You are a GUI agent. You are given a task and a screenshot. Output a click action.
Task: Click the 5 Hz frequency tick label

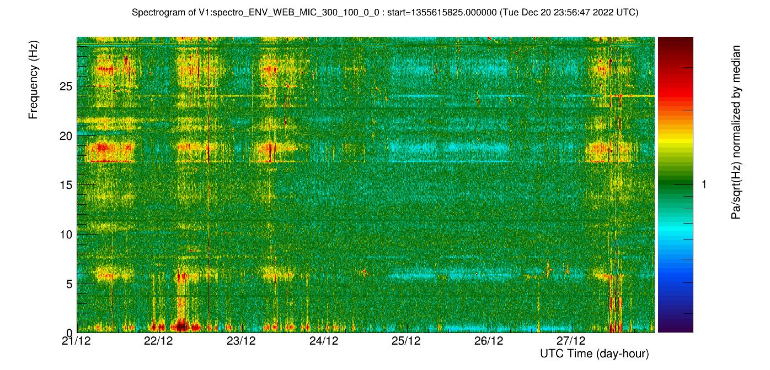[x=69, y=284]
